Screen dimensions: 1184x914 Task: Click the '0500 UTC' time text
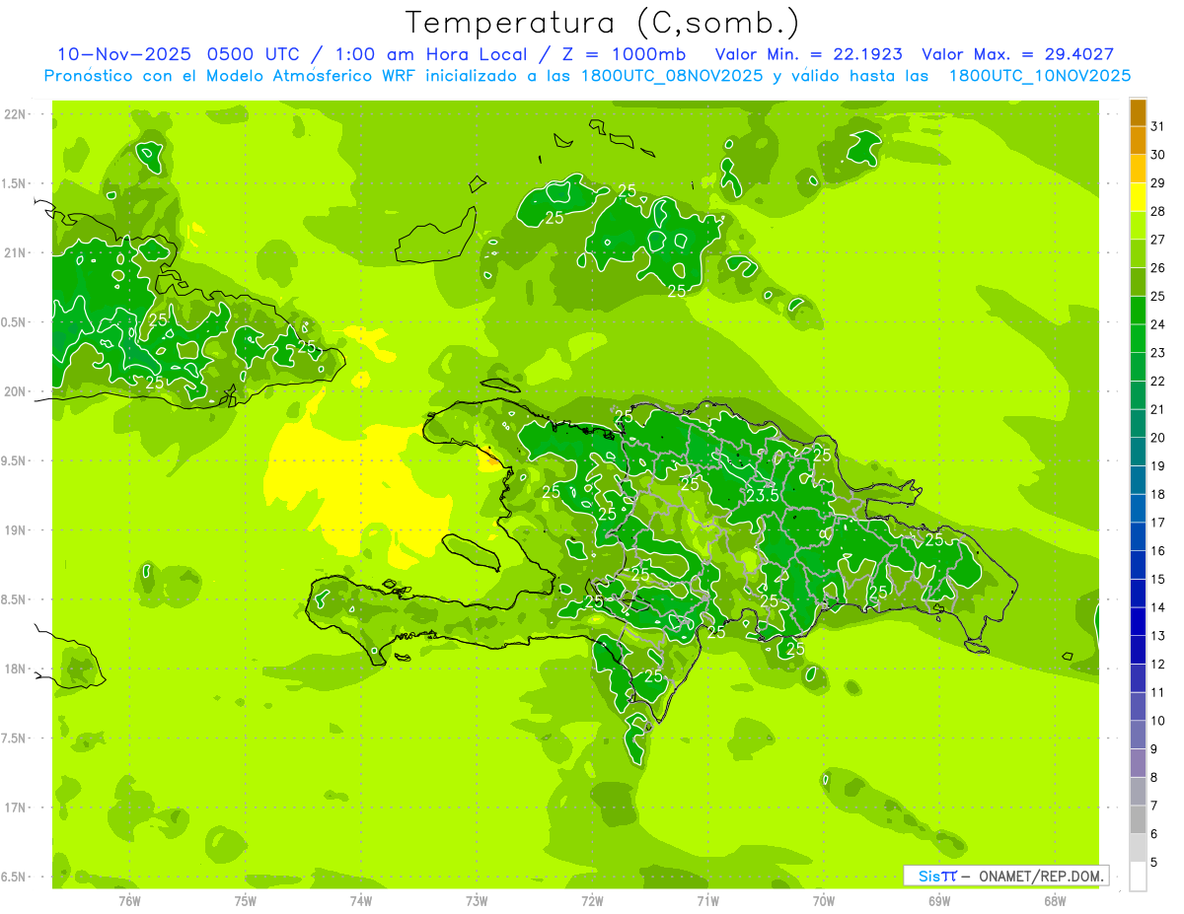point(253,54)
